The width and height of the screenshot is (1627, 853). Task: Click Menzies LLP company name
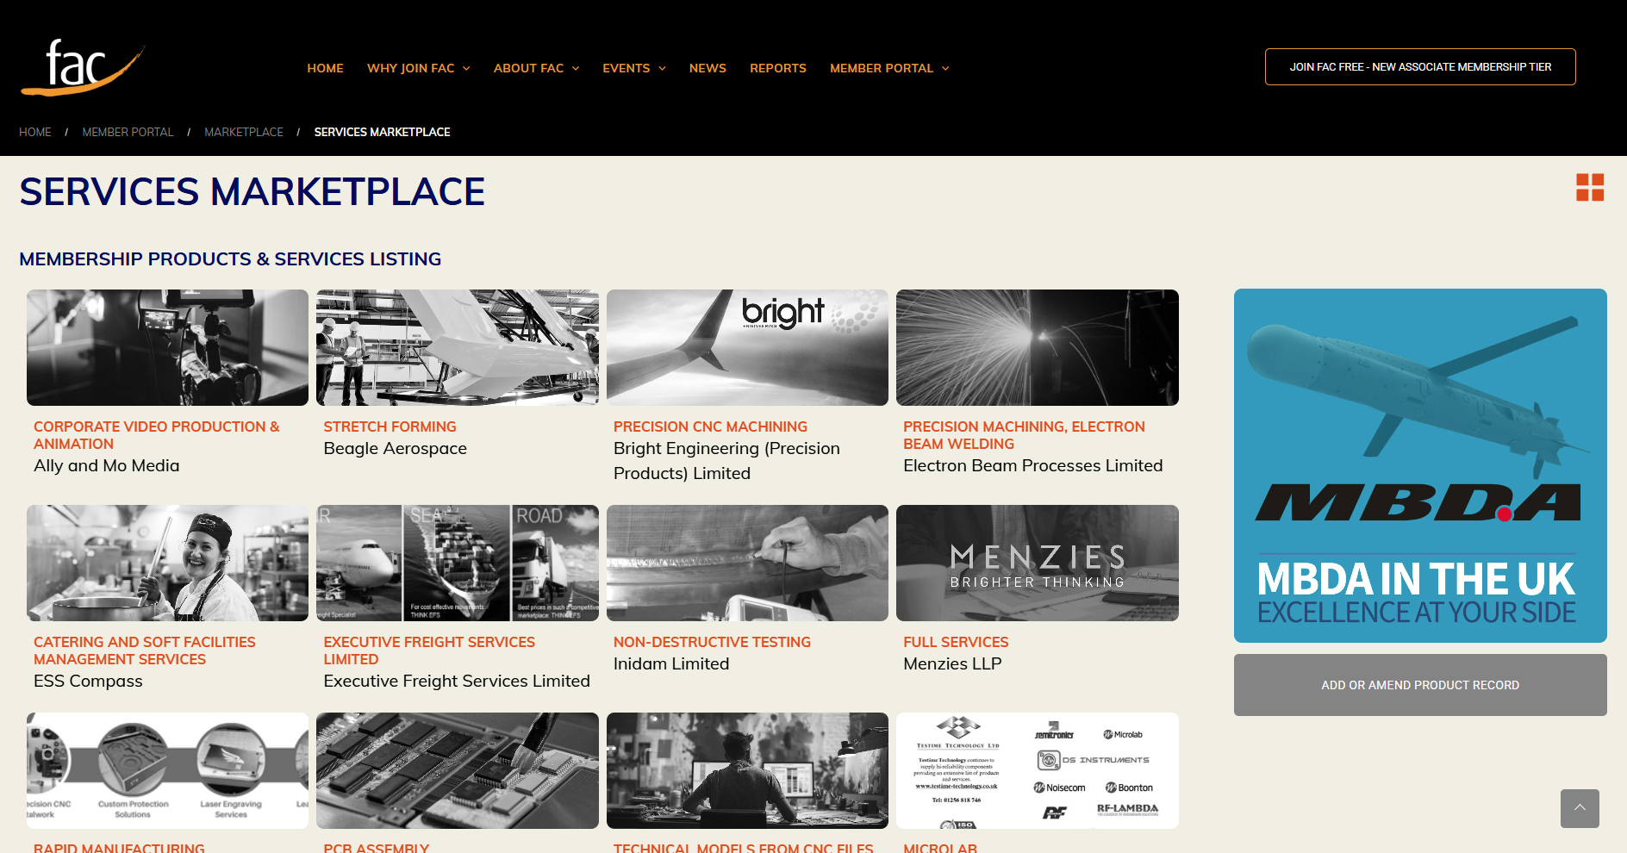coord(952,663)
